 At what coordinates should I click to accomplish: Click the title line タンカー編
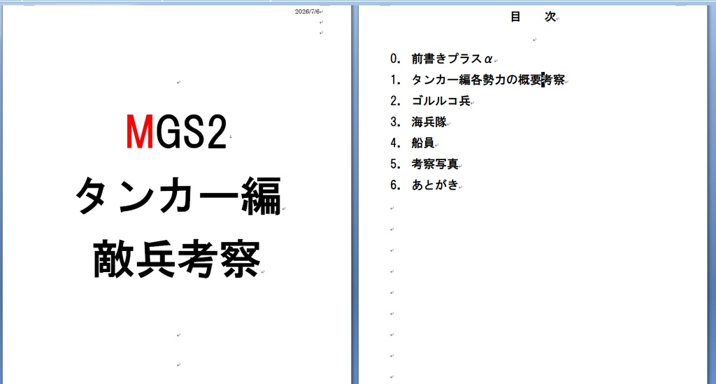click(x=178, y=197)
